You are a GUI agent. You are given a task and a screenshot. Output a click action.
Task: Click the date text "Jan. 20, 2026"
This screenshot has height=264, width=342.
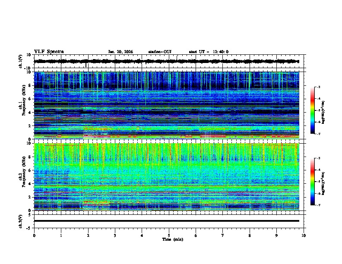120,52
